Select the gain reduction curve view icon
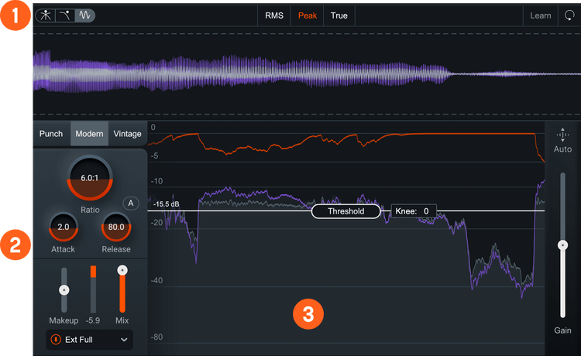The image size is (581, 356). pos(65,15)
